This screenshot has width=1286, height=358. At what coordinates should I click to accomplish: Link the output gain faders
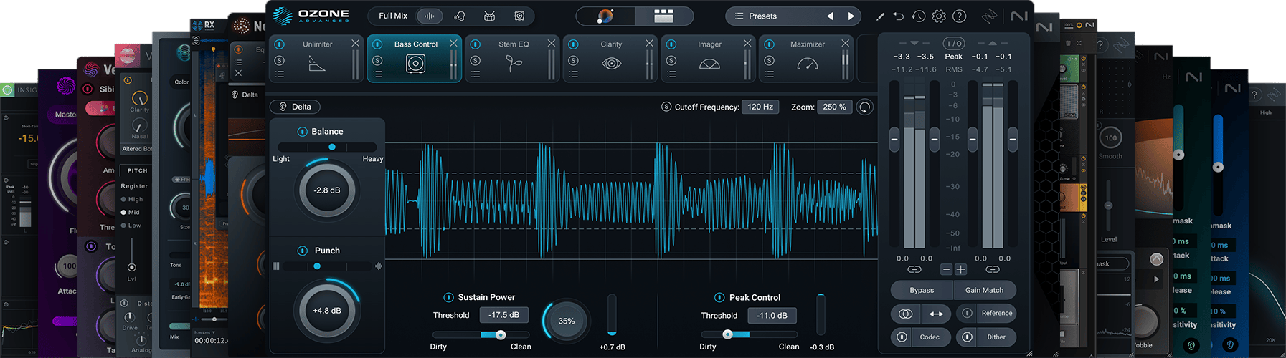tap(993, 269)
